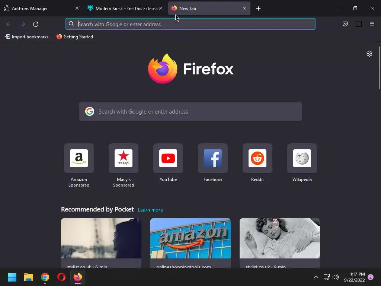Close the Add-ons Manager tab
381x286 pixels.
tap(77, 8)
